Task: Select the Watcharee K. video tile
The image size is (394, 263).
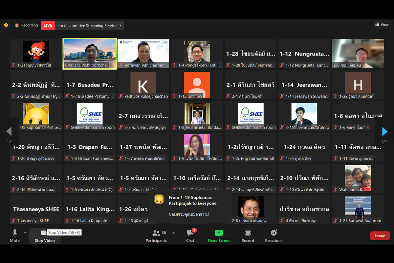Action: [358, 178]
